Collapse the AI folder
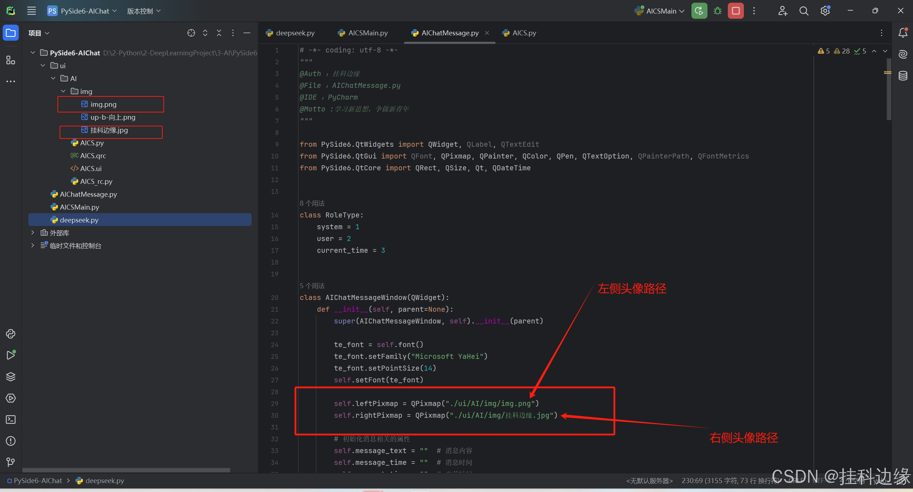 53,79
